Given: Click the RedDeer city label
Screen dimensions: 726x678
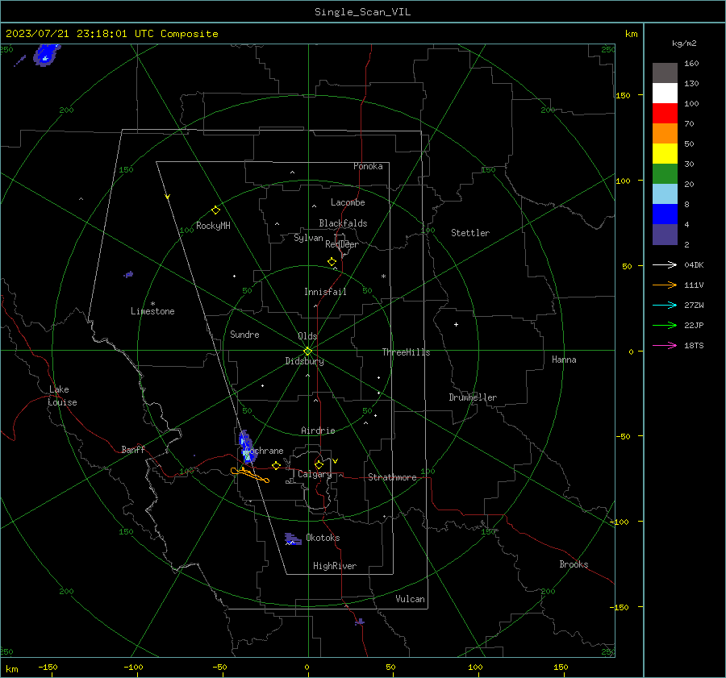Looking at the screenshot, I should pyautogui.click(x=342, y=244).
